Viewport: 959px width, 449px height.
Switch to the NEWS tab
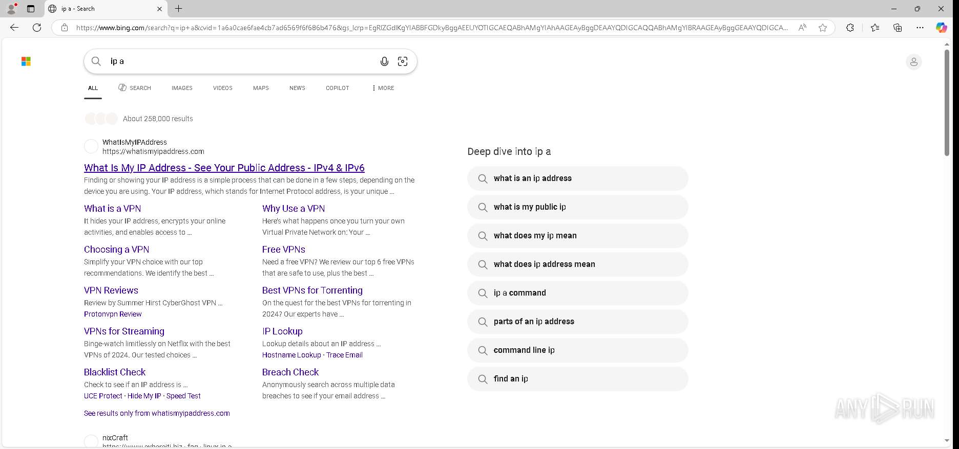pyautogui.click(x=297, y=88)
